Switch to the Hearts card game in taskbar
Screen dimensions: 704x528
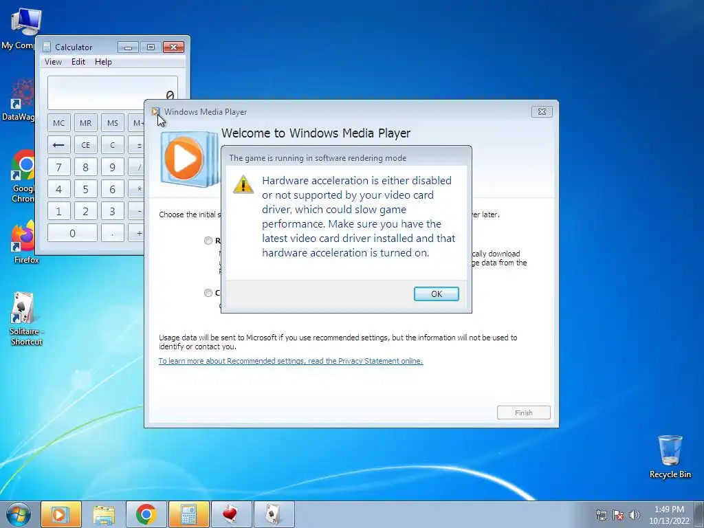pos(231,514)
